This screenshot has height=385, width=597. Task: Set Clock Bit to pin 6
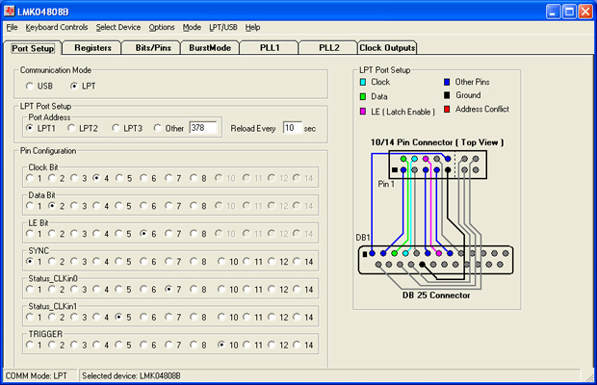tap(143, 178)
